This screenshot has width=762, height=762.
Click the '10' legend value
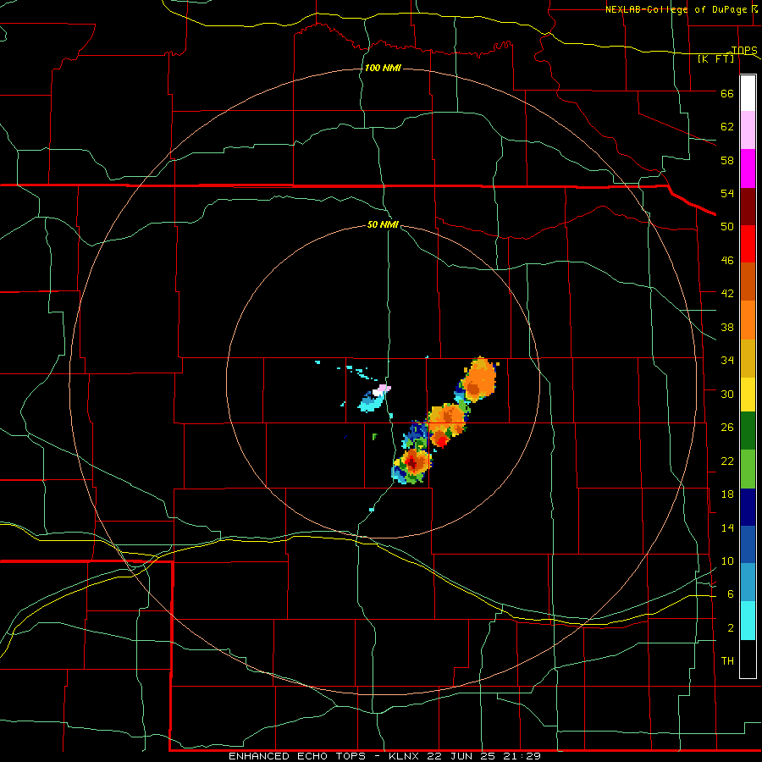pos(727,561)
